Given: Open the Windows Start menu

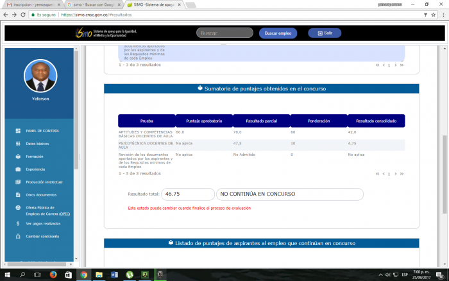Looking at the screenshot, I should 6,275.
